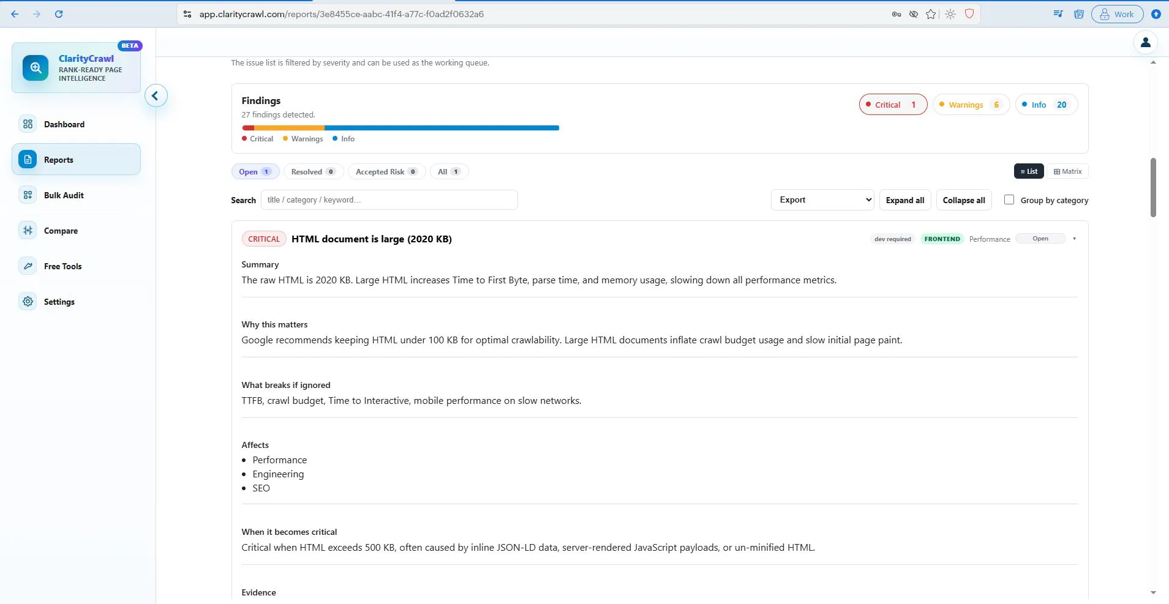Click the ClarityCrawl logo magnifier icon

pyautogui.click(x=36, y=68)
